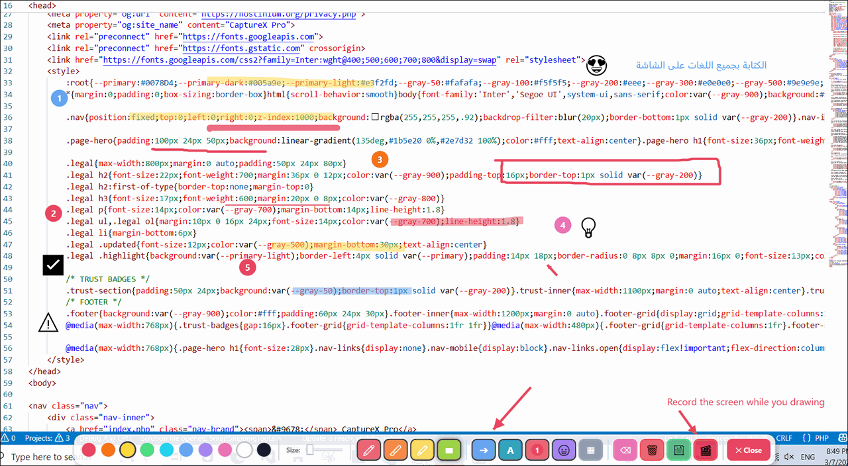Pick the red color swatch

coord(89,450)
